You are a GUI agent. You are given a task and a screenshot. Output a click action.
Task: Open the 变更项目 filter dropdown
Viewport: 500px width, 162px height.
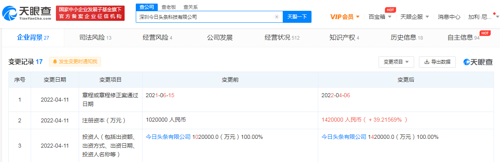(396, 62)
